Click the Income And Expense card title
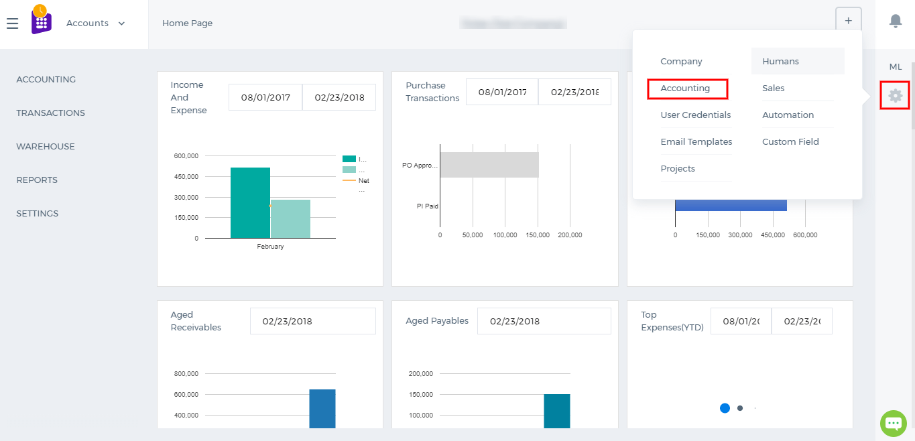The image size is (915, 441). pos(188,98)
